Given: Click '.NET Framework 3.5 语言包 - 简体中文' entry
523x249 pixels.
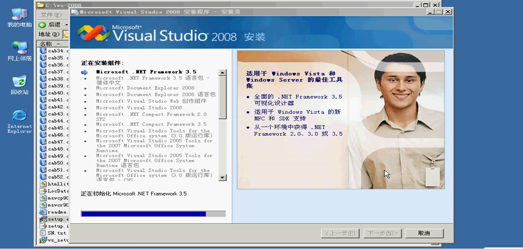Looking at the screenshot, I should (x=153, y=80).
